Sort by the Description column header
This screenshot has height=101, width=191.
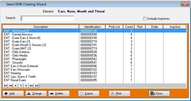coord(41,27)
